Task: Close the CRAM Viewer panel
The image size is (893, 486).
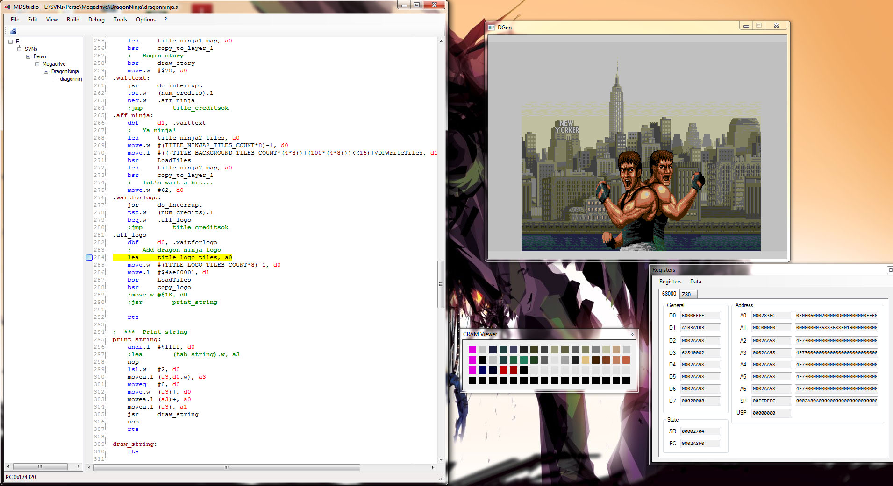Action: pos(632,334)
